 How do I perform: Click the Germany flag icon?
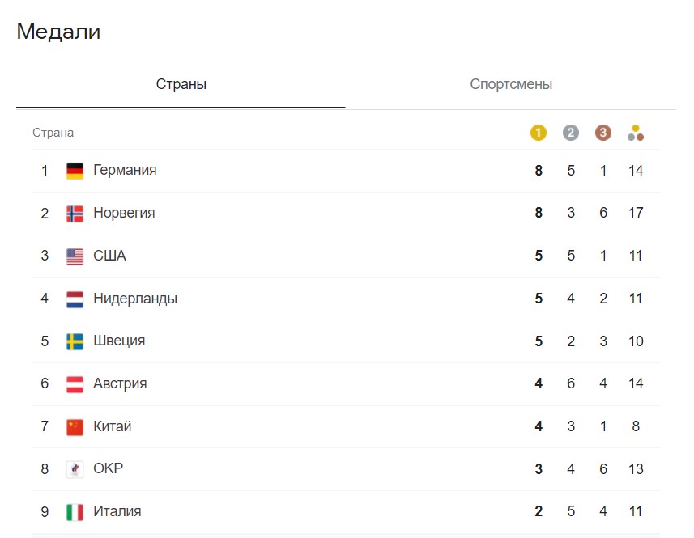point(75,171)
